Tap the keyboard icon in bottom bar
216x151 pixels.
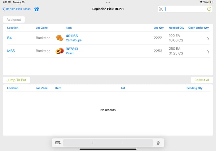click(x=58, y=143)
